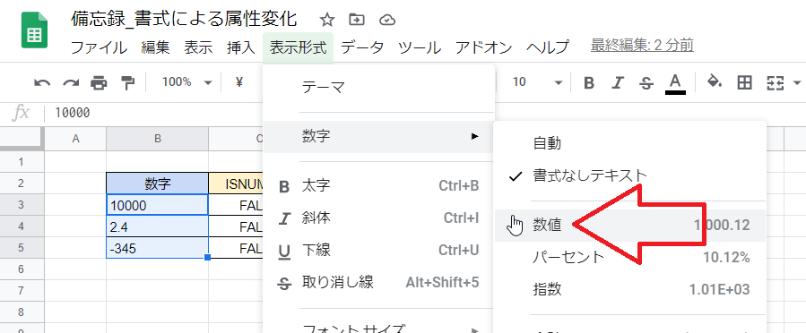Redo the last action
The image size is (806, 333).
coord(71,82)
